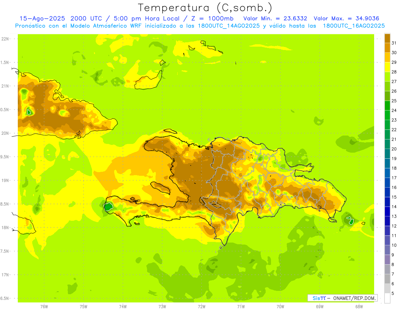Click the "76W" longitude axis label

[44, 306]
